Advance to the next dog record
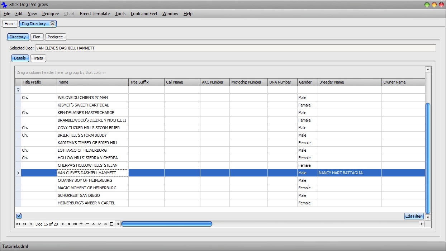This screenshot has height=251, width=446. coord(63,224)
